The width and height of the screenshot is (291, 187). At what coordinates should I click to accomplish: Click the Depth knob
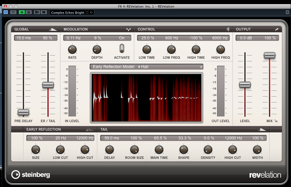(x=97, y=50)
